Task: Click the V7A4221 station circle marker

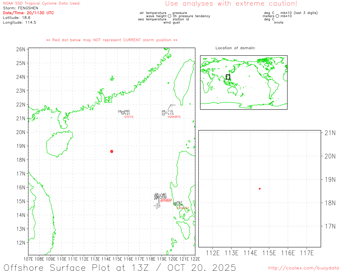Action: pos(175,204)
